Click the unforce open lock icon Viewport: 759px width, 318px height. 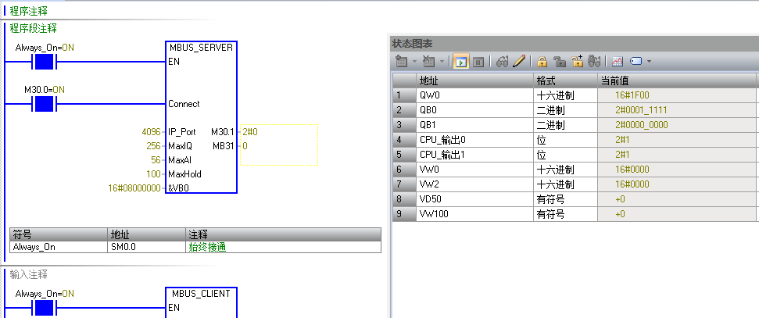click(560, 61)
